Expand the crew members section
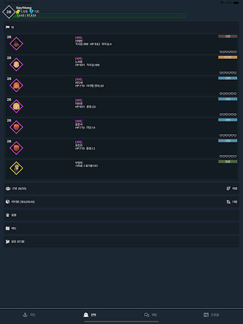This screenshot has height=324, width=243. (121, 189)
